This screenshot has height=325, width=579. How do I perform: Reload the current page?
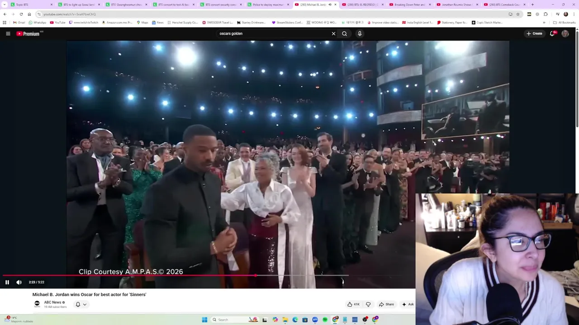(x=21, y=14)
